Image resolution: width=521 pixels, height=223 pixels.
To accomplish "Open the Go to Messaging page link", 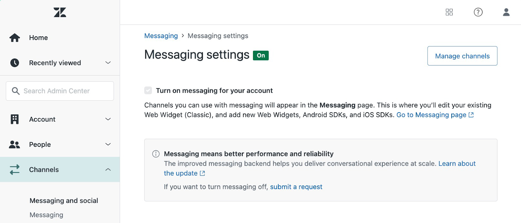I will click(435, 115).
